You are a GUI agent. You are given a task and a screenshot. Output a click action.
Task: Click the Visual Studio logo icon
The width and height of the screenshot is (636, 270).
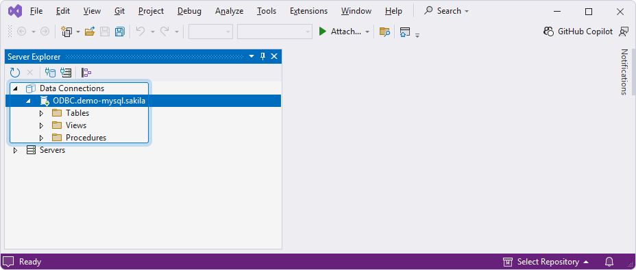click(15, 12)
